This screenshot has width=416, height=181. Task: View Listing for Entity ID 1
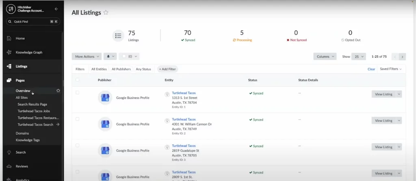383,94
